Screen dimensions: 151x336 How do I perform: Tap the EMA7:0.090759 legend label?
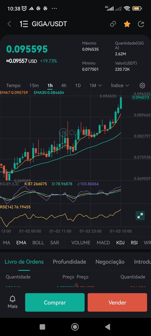pyautogui.click(x=14, y=92)
